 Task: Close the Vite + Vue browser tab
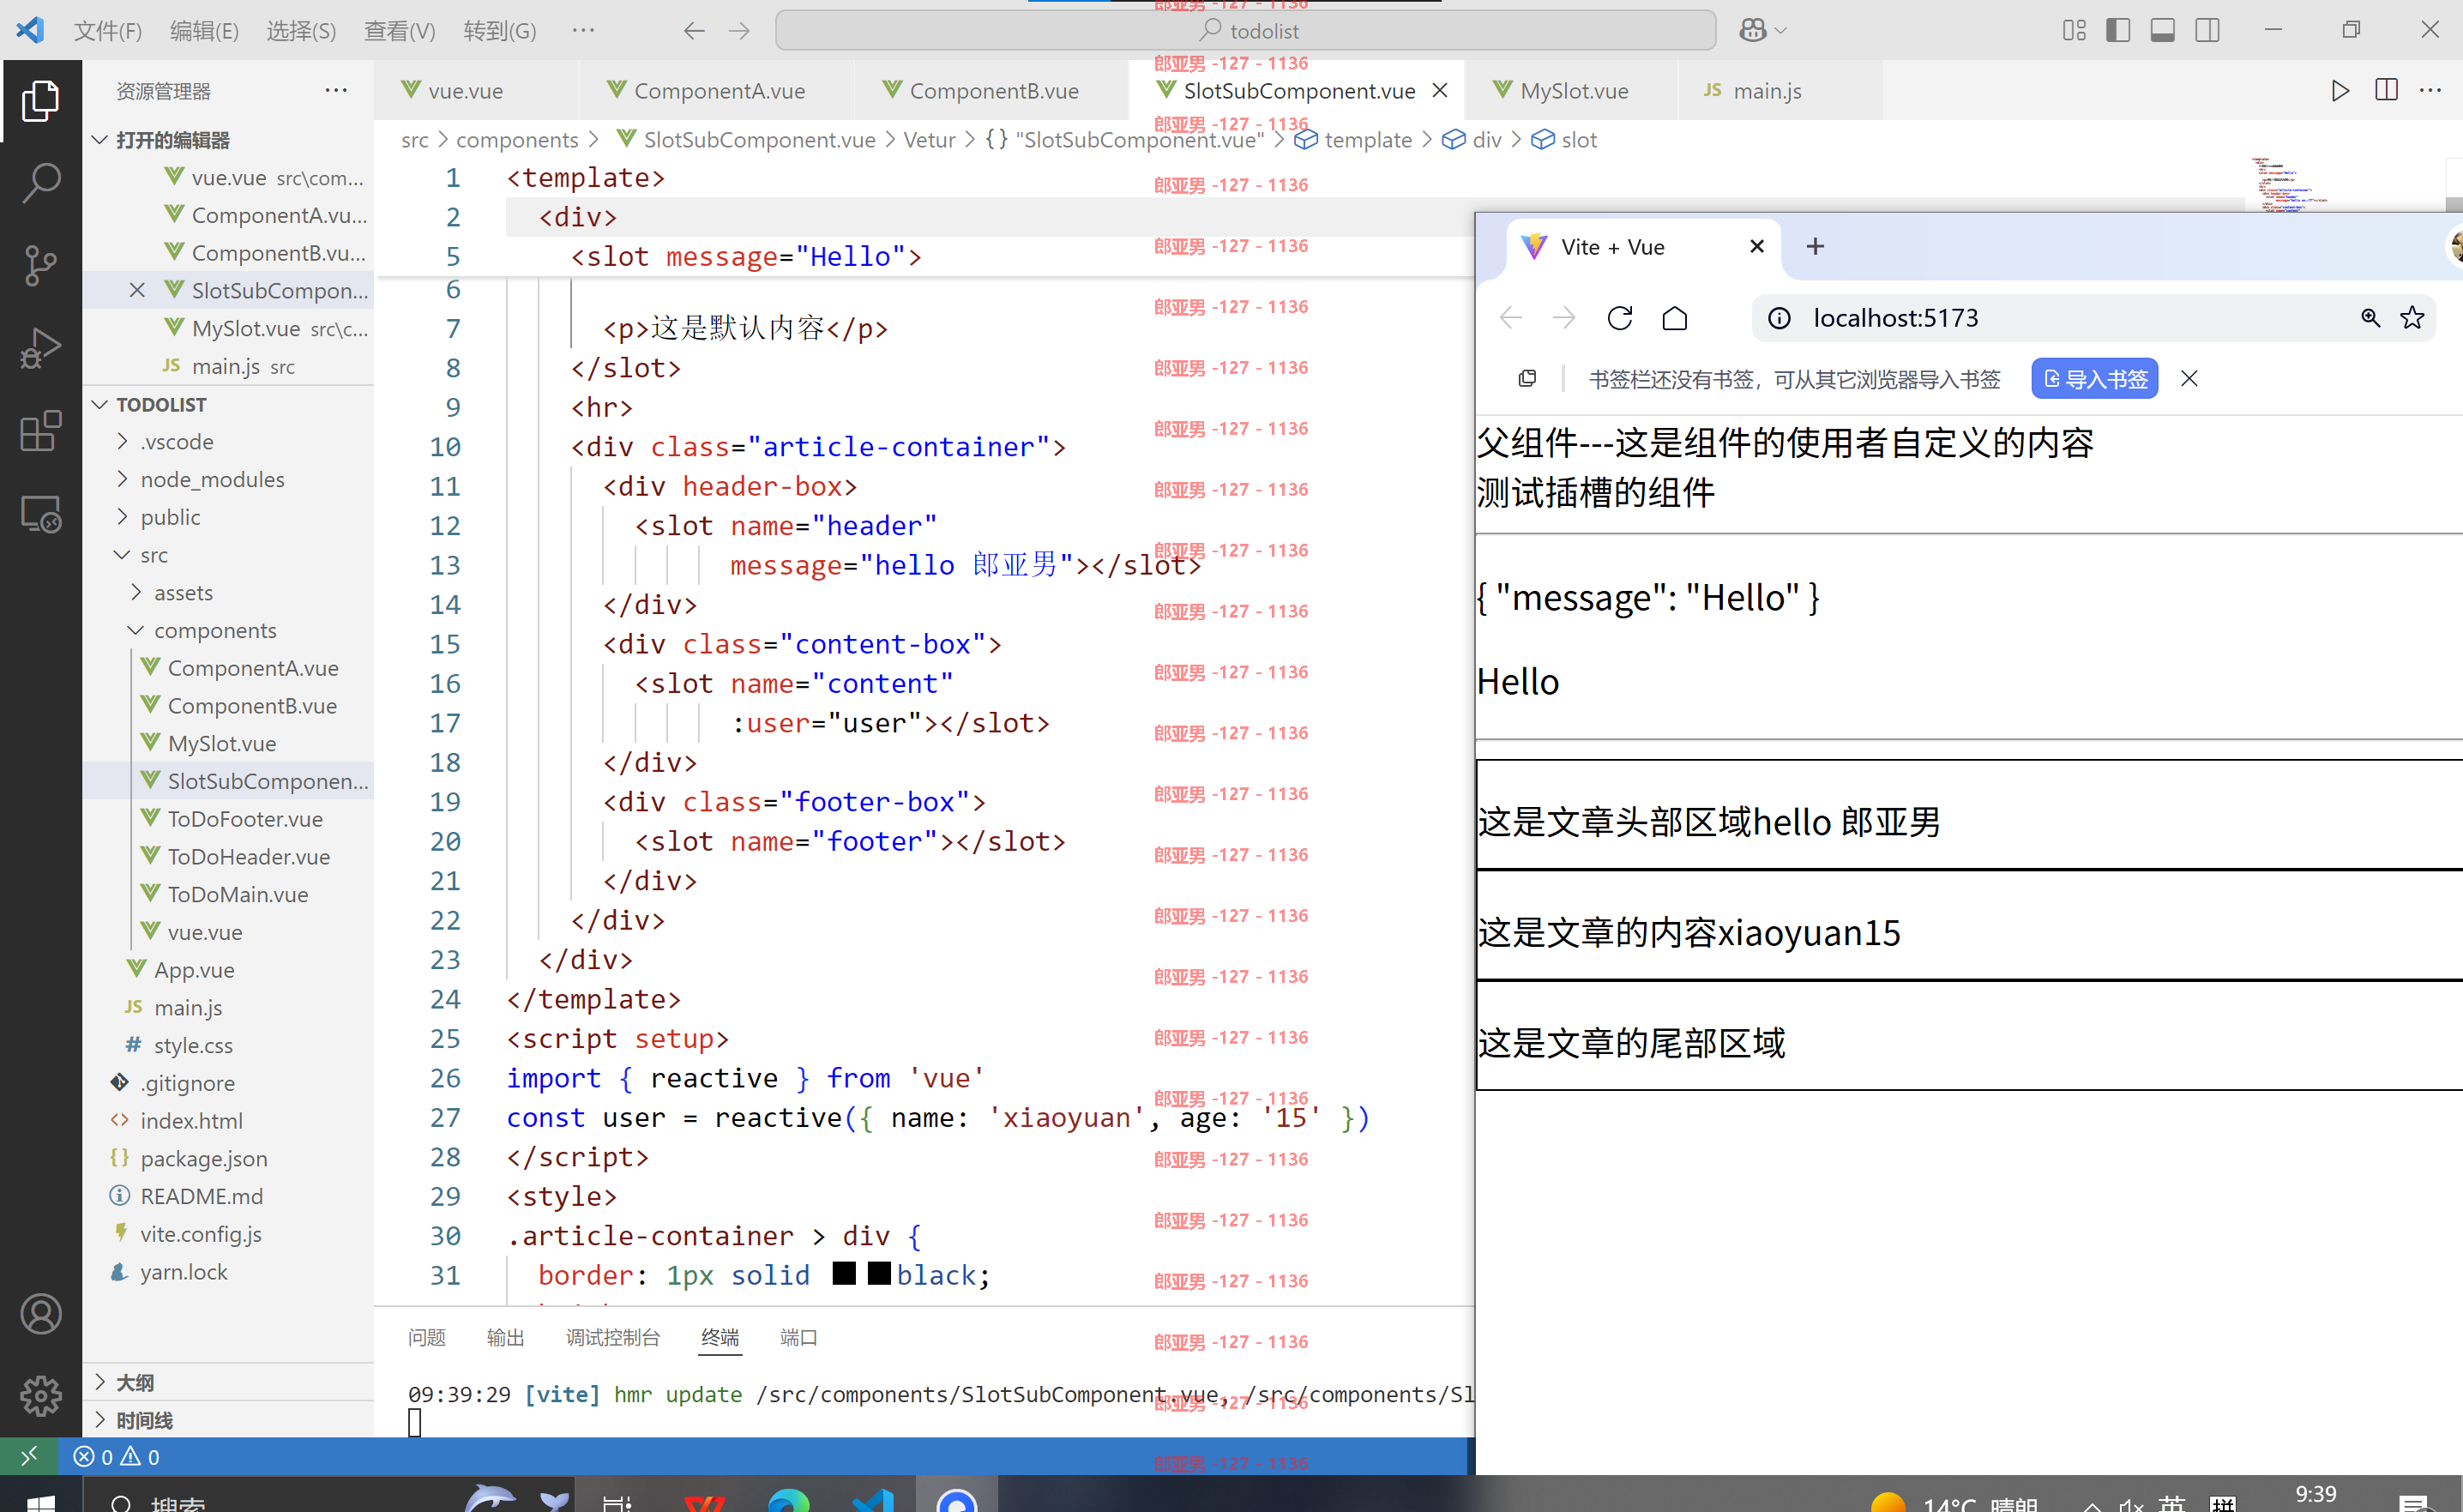click(x=1757, y=246)
